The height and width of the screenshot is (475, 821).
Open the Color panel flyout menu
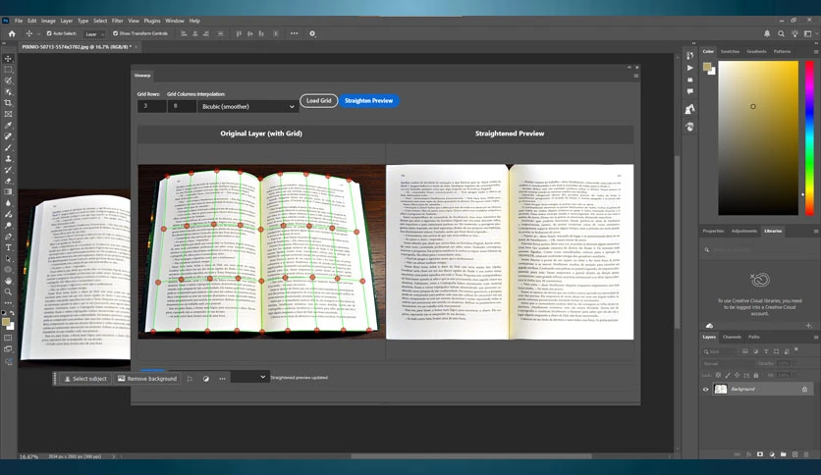point(816,52)
